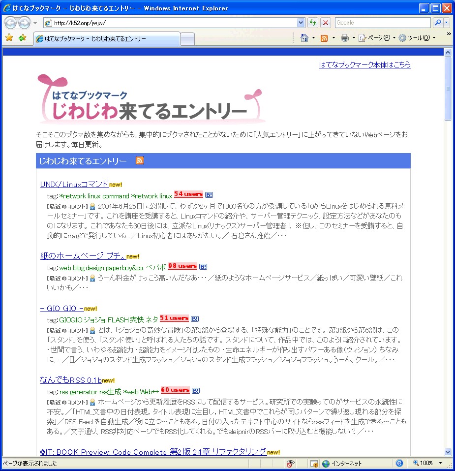Image resolution: width=455 pixels, height=471 pixels.
Task: Open the - GIO GIO - entry link
Action: click(x=62, y=308)
